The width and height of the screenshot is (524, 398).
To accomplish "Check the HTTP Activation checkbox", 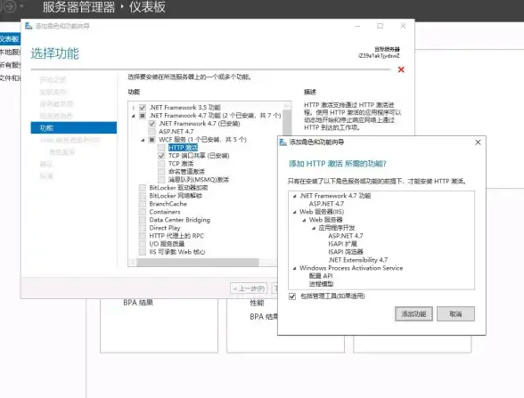I will tap(162, 148).
